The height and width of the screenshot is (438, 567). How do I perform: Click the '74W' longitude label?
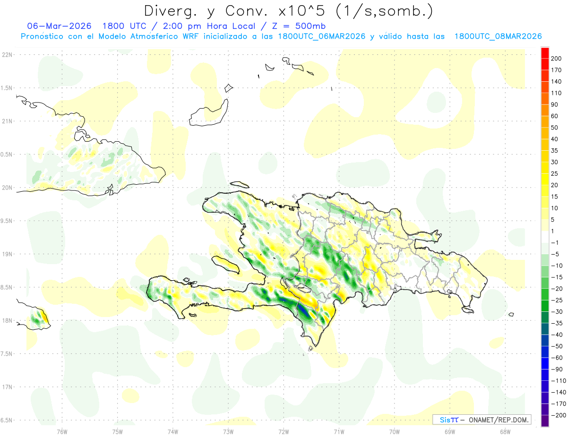point(172,431)
